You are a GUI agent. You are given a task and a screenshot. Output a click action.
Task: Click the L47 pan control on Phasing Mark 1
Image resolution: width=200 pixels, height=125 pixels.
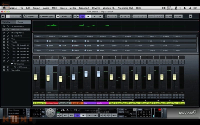point(64,57)
